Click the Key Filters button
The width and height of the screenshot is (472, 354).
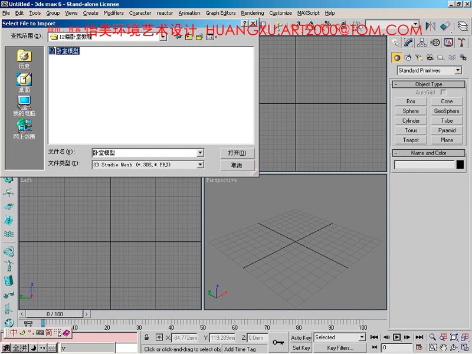pyautogui.click(x=340, y=348)
